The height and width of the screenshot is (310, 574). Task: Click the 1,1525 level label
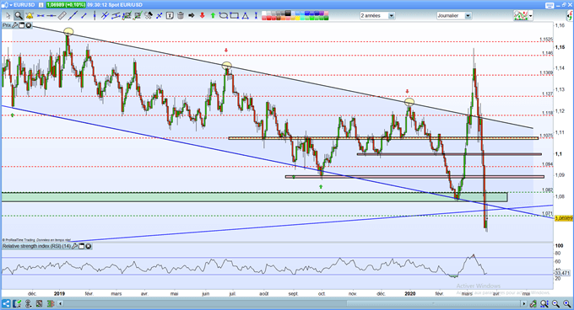[x=546, y=39]
